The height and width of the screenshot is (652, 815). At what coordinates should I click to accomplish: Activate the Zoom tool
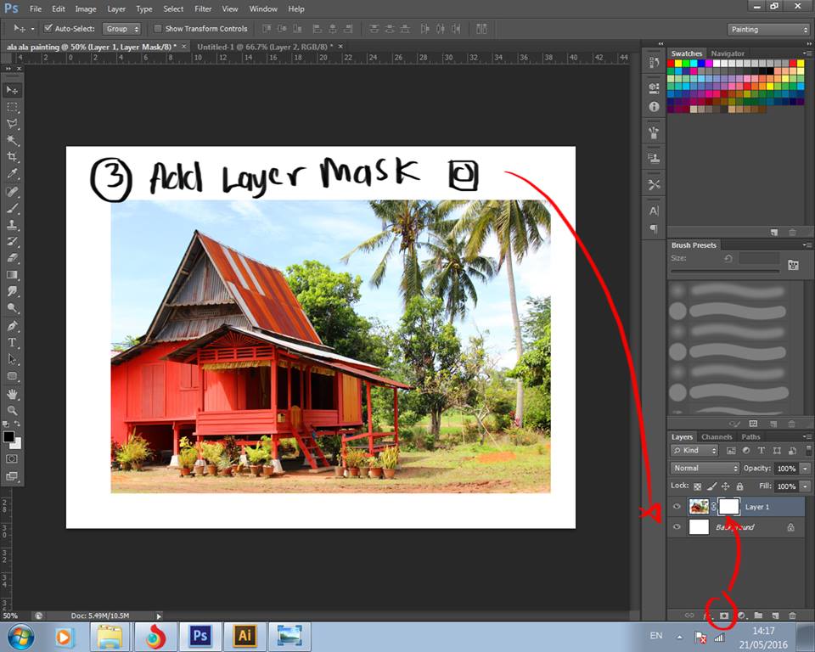[12, 410]
